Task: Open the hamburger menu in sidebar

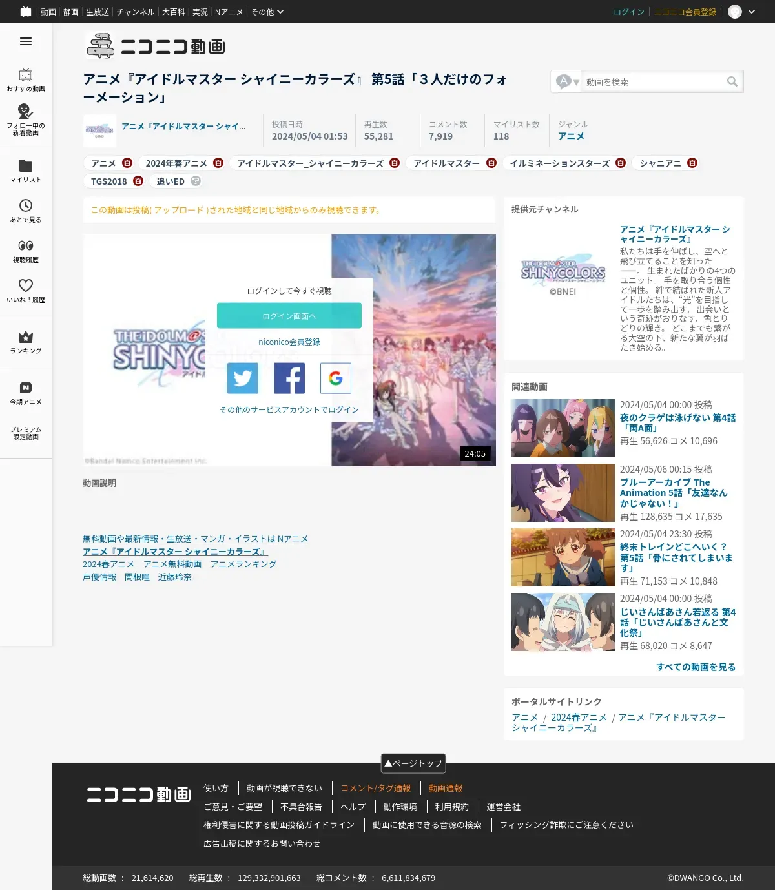Action: [x=26, y=41]
